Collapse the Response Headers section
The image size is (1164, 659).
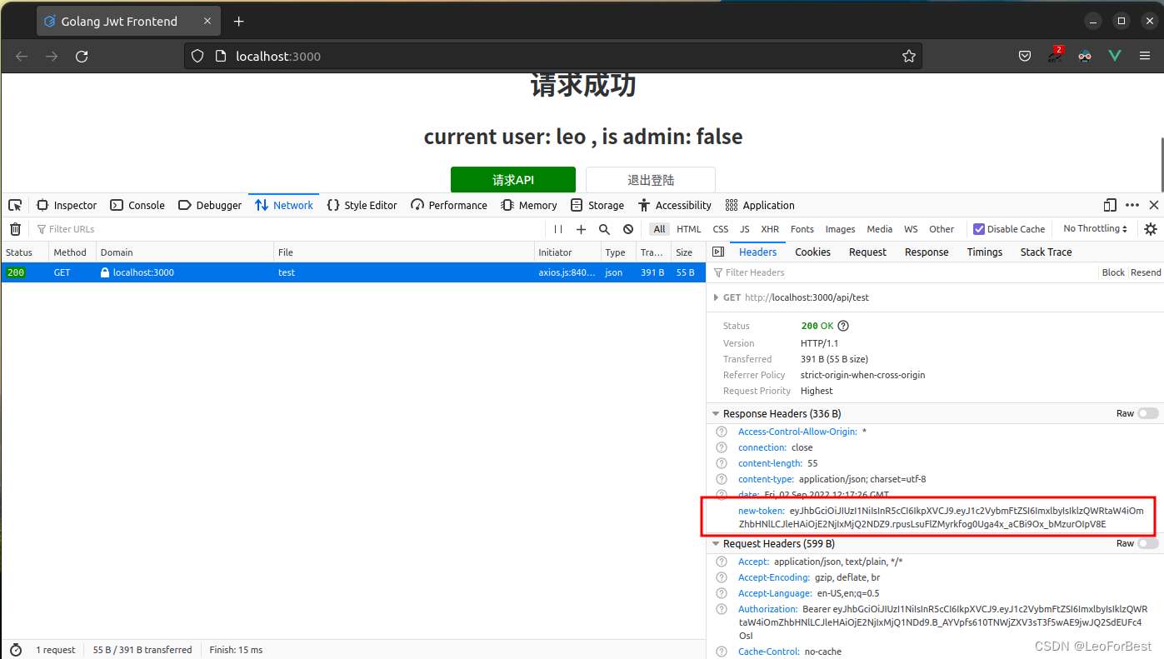pyautogui.click(x=716, y=413)
